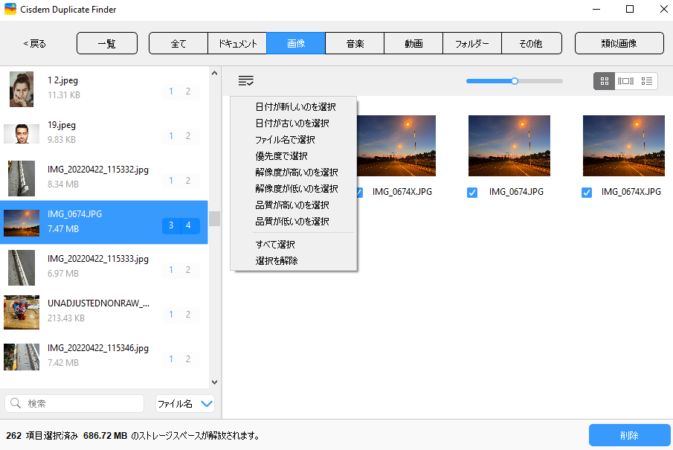
Task: Choose ファイル名で選択 from the menu
Action: [x=285, y=140]
